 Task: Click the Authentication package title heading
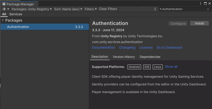pyautogui.click(x=110, y=23)
